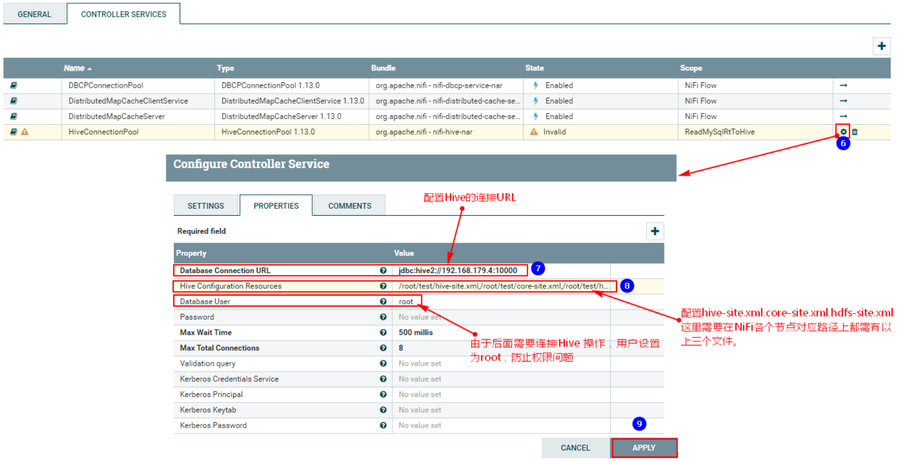This screenshot has width=898, height=461.
Task: Open the SETTINGS tab in the dialog
Action: point(206,205)
